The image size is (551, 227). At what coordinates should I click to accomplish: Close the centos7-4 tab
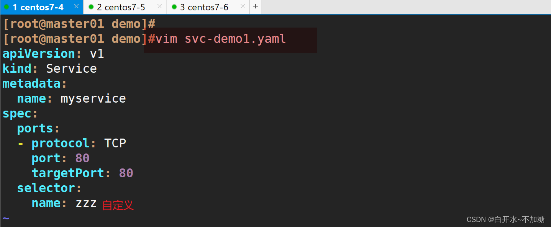click(76, 6)
